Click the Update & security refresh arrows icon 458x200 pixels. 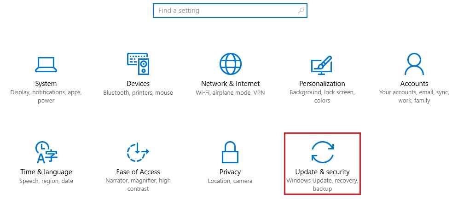[322, 152]
